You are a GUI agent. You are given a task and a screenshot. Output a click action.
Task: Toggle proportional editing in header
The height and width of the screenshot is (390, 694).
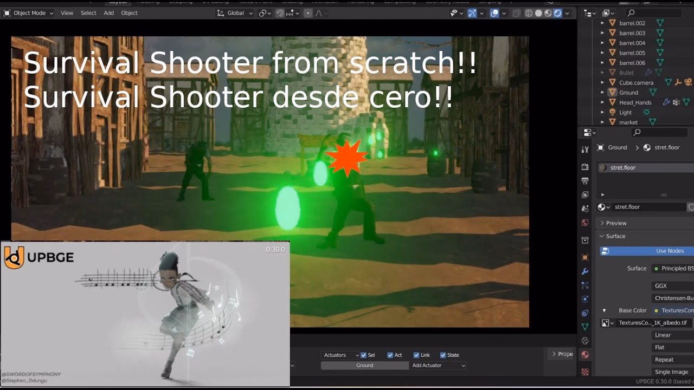pyautogui.click(x=308, y=13)
